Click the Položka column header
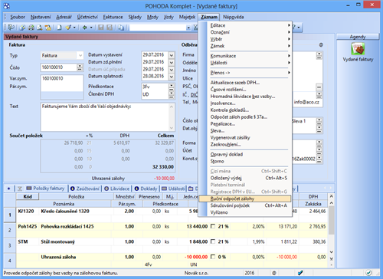This screenshot has width=383, height=279. 76,196
